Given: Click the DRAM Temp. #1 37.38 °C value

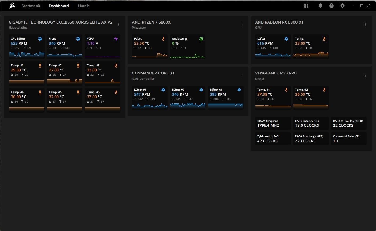Looking at the screenshot, I should (265, 94).
